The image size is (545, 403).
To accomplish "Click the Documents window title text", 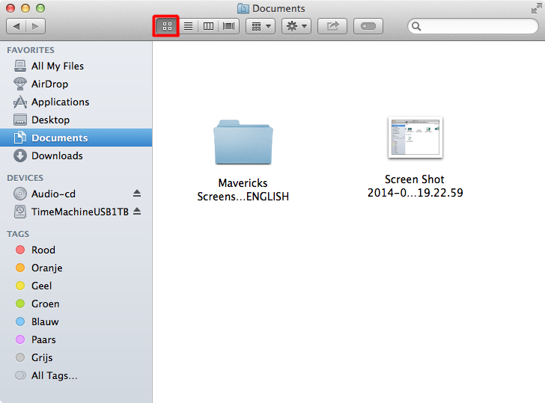I will click(x=278, y=8).
